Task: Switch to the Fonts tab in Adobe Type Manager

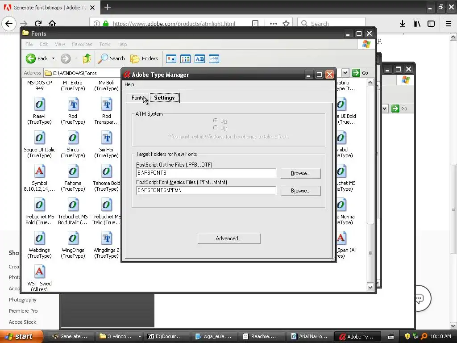Action: 137,98
